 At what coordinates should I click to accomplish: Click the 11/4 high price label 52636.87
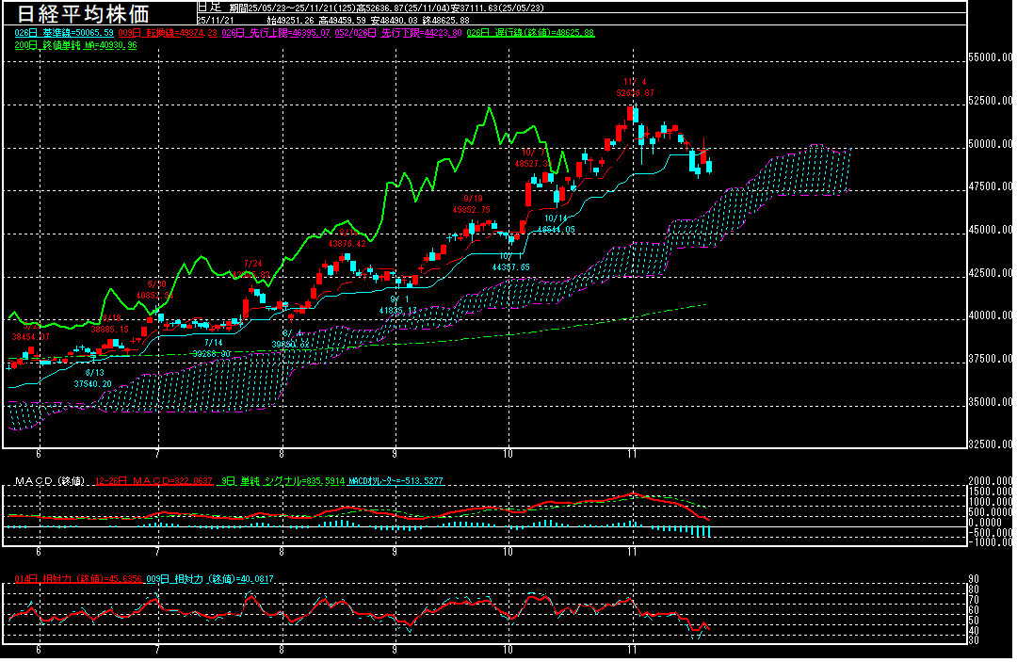pos(634,93)
